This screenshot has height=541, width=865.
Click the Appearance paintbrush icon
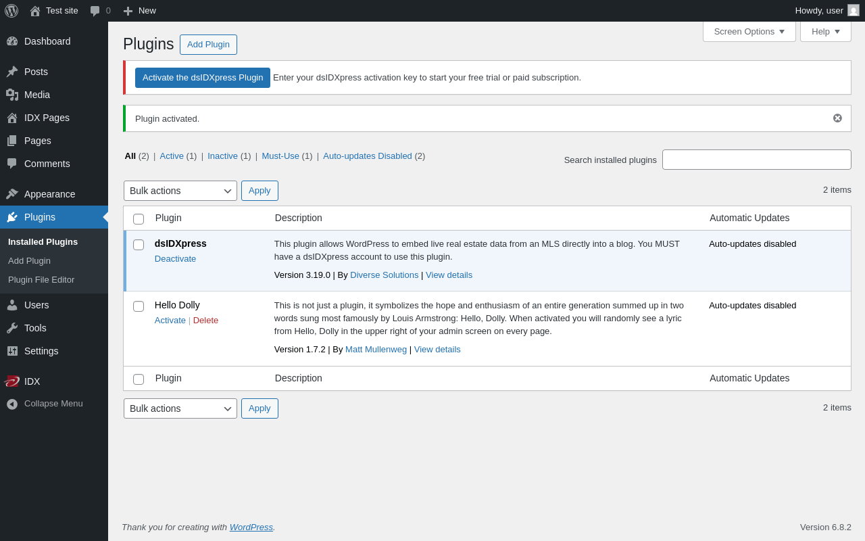(12, 194)
